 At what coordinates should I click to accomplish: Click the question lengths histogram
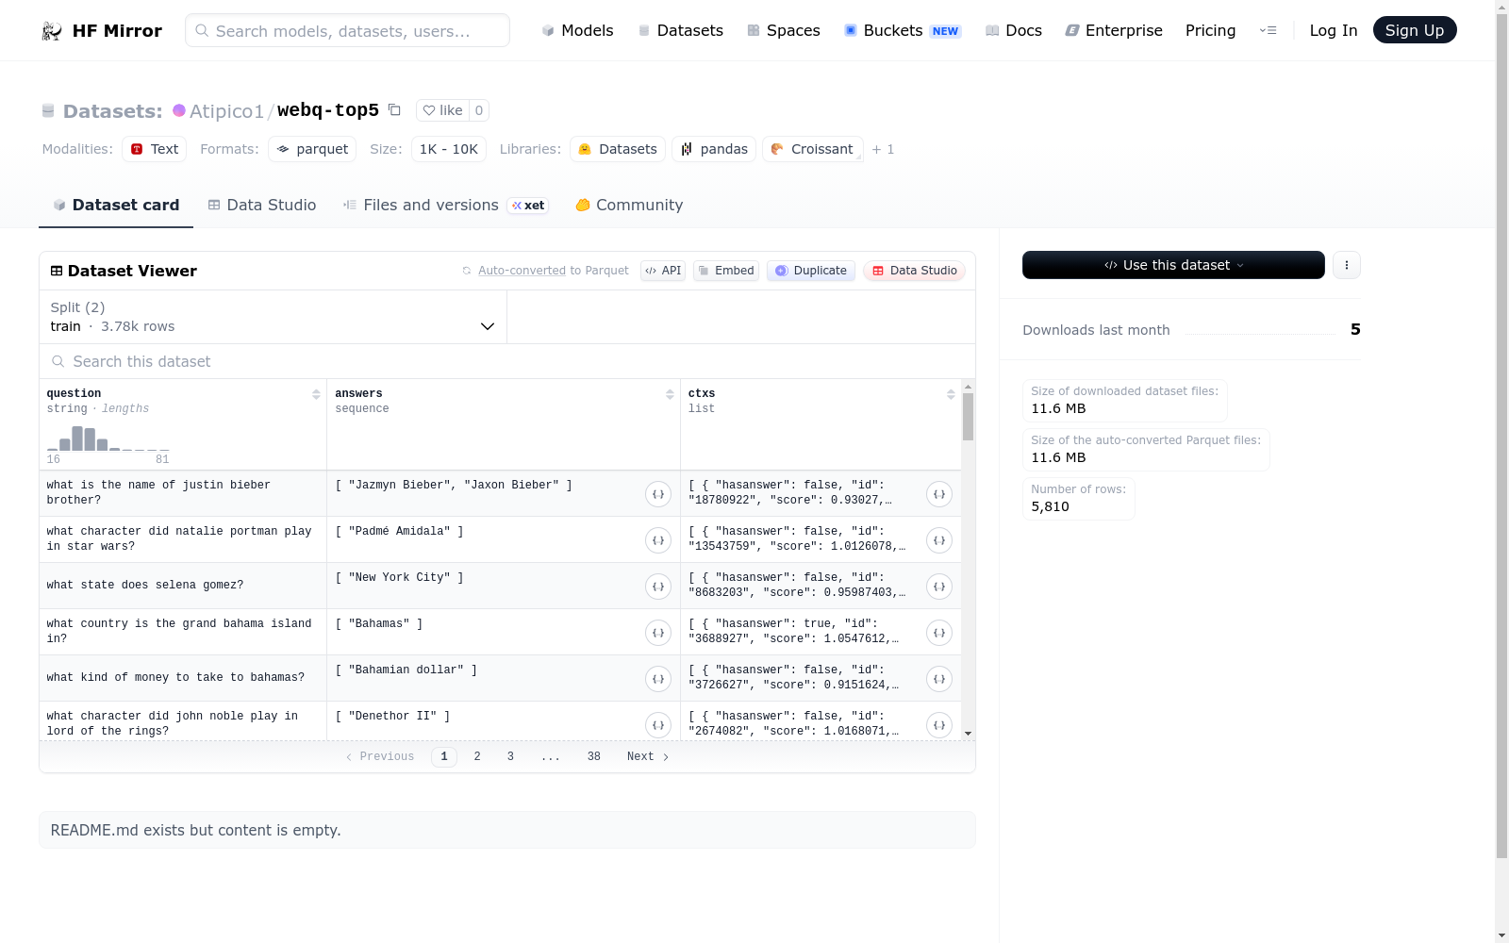coord(108,438)
